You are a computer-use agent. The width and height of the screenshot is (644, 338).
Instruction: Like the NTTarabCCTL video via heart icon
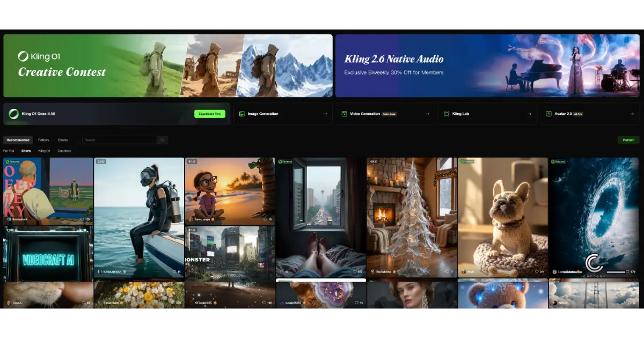(x=264, y=303)
